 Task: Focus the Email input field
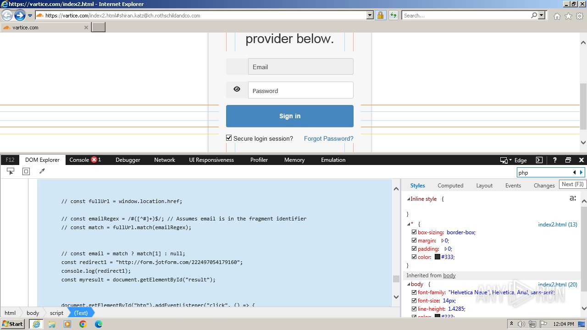301,66
